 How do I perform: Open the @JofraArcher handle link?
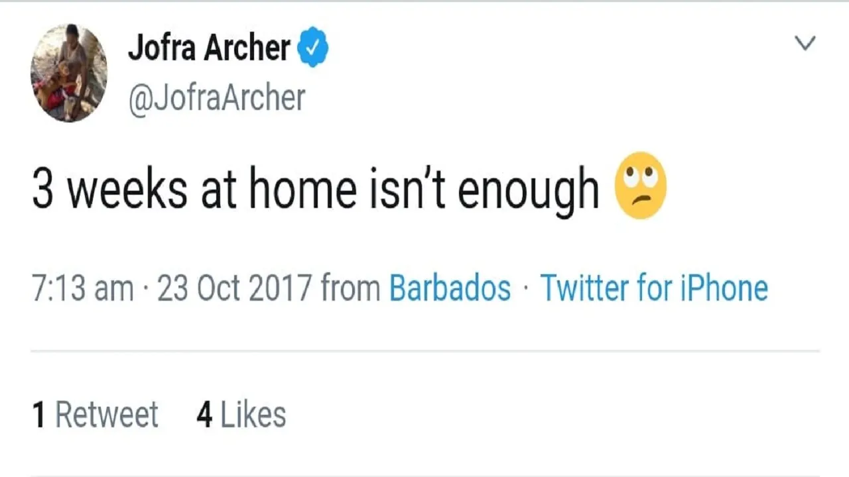(216, 97)
